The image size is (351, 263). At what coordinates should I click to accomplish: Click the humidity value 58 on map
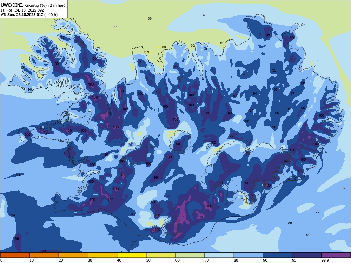pos(159,61)
